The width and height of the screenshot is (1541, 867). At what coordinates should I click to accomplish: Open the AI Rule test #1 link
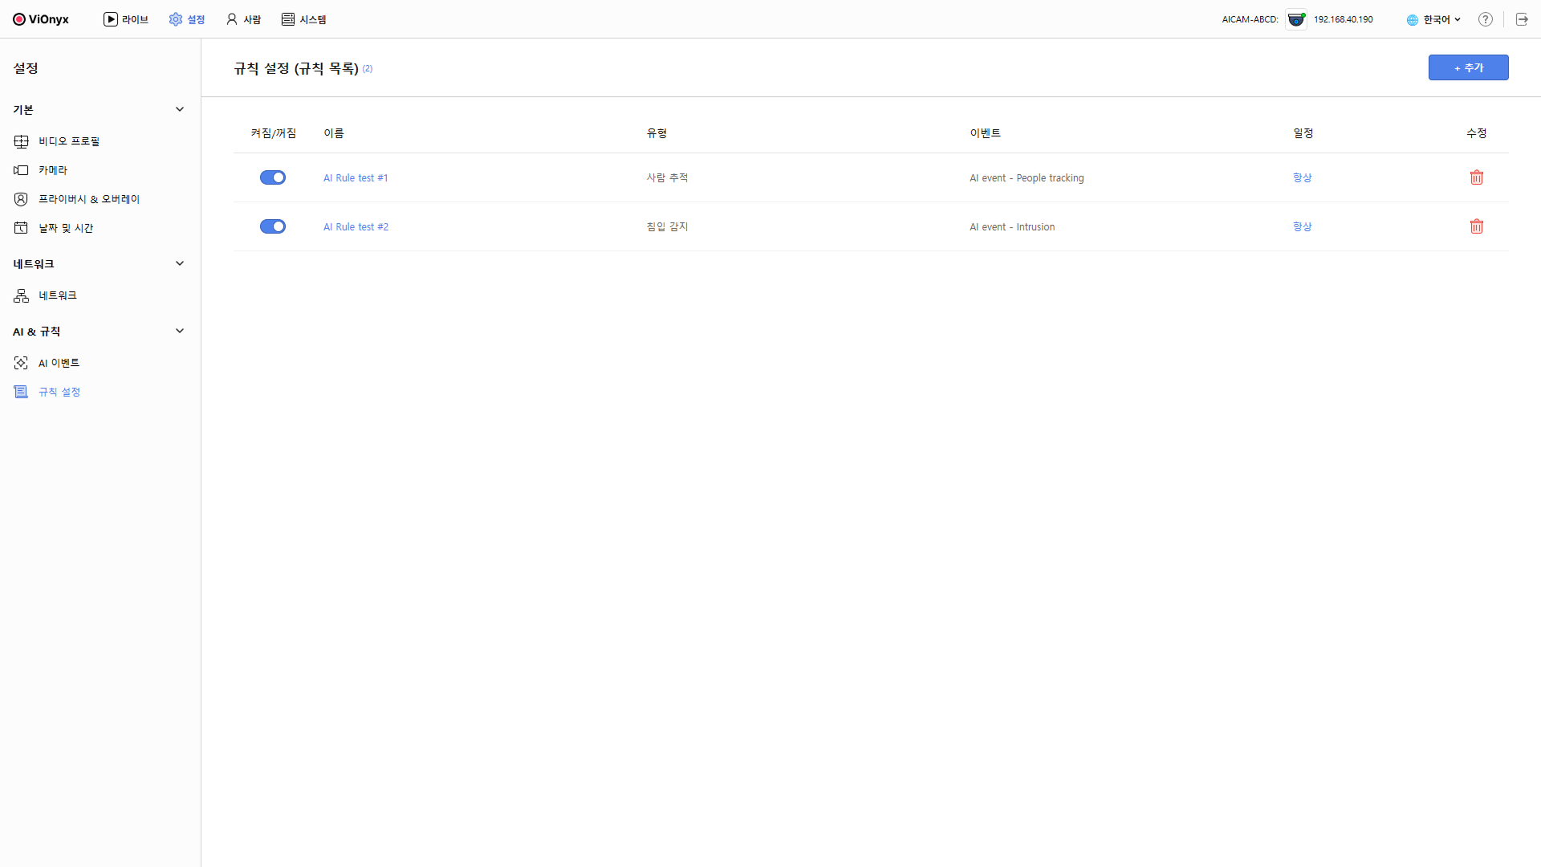(356, 178)
